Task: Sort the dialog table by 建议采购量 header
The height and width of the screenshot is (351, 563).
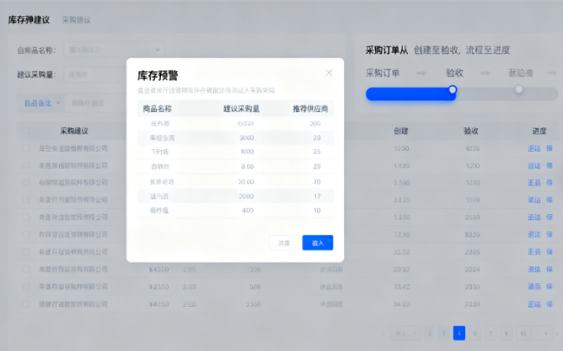Action: pyautogui.click(x=248, y=109)
